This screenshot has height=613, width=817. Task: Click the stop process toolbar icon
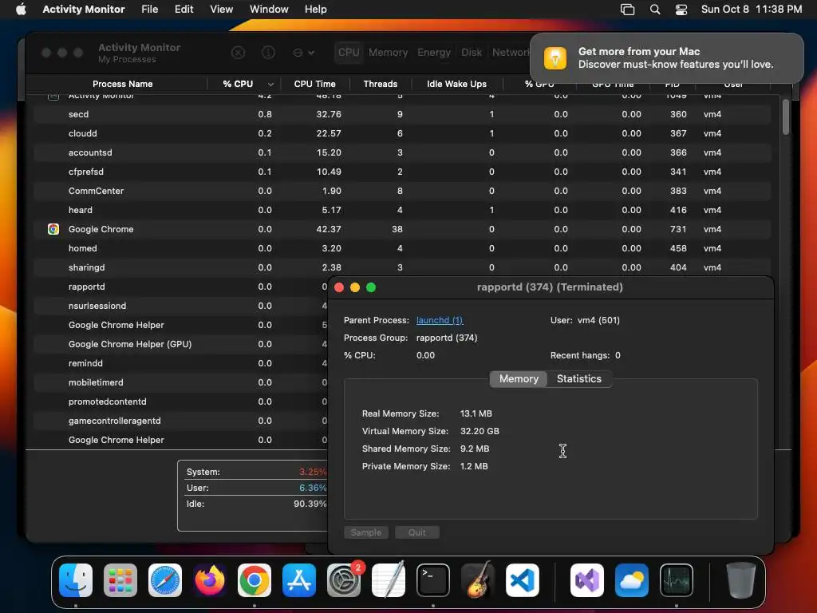[238, 53]
